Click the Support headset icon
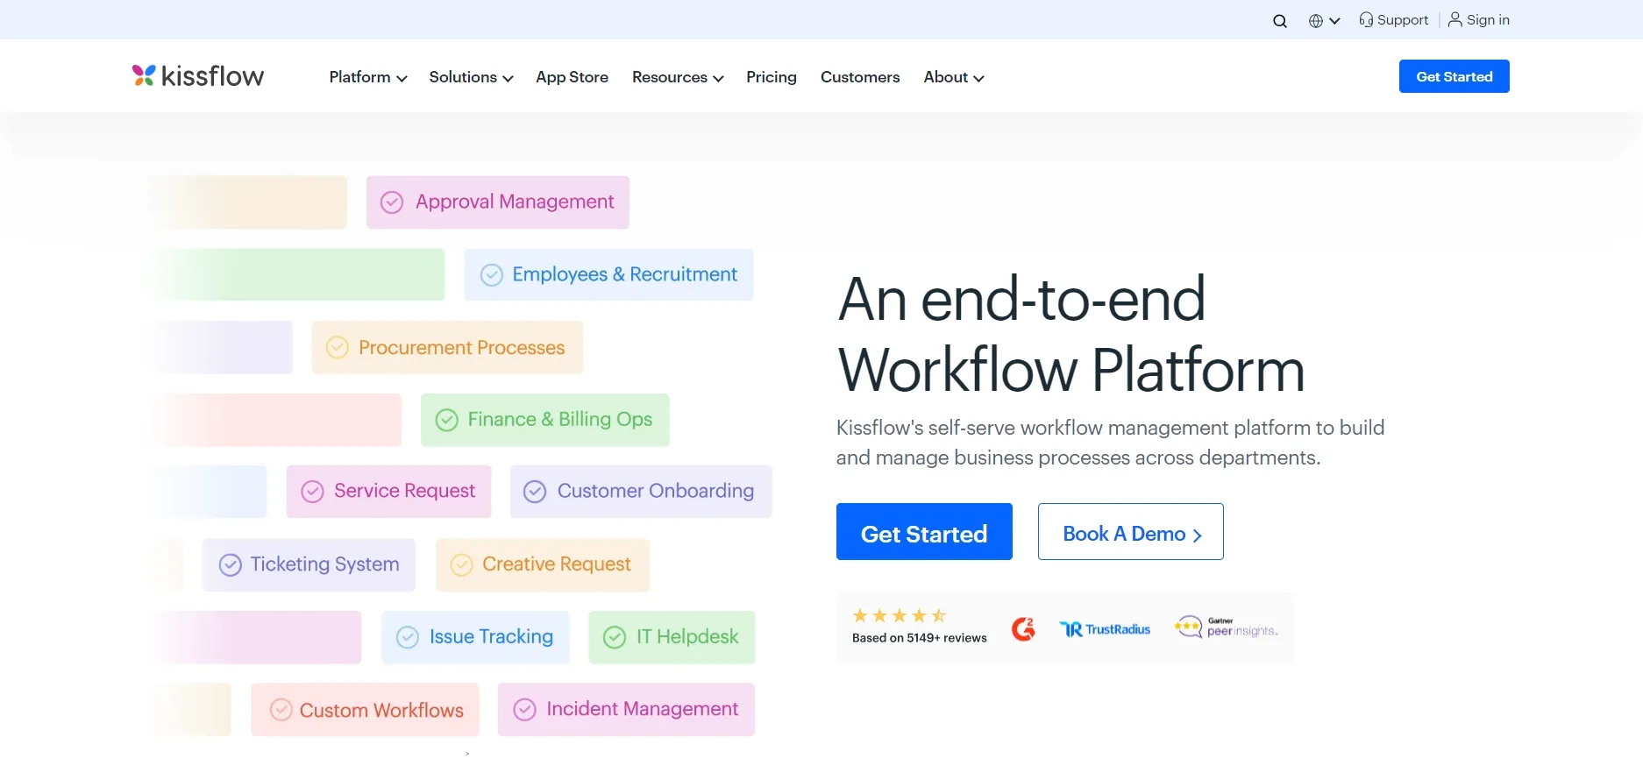The width and height of the screenshot is (1643, 780). point(1366,19)
